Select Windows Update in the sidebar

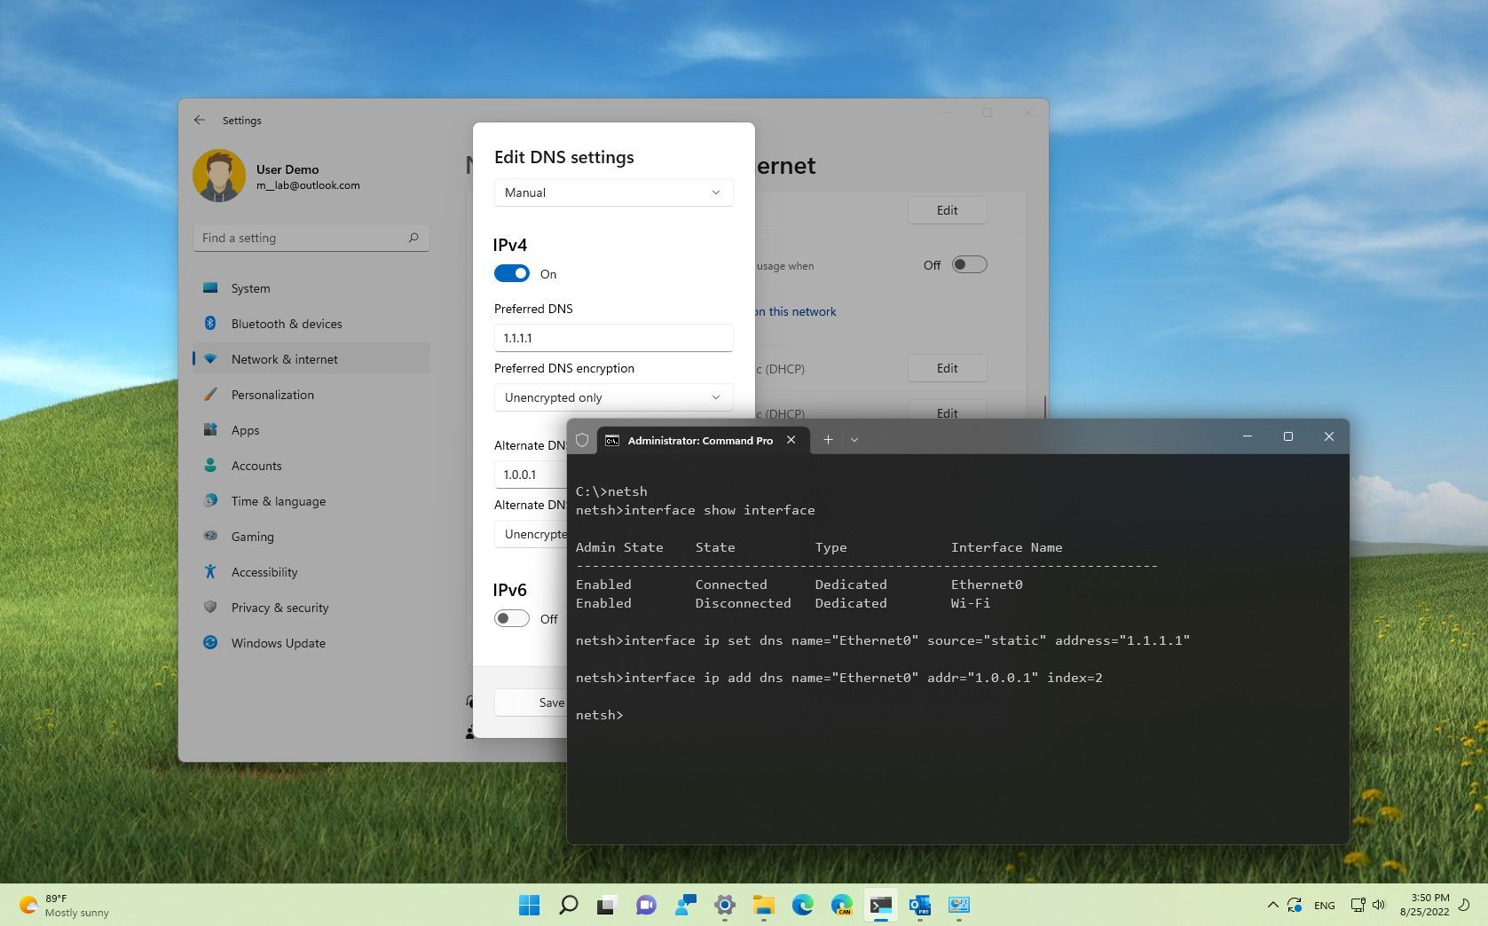pyautogui.click(x=278, y=643)
